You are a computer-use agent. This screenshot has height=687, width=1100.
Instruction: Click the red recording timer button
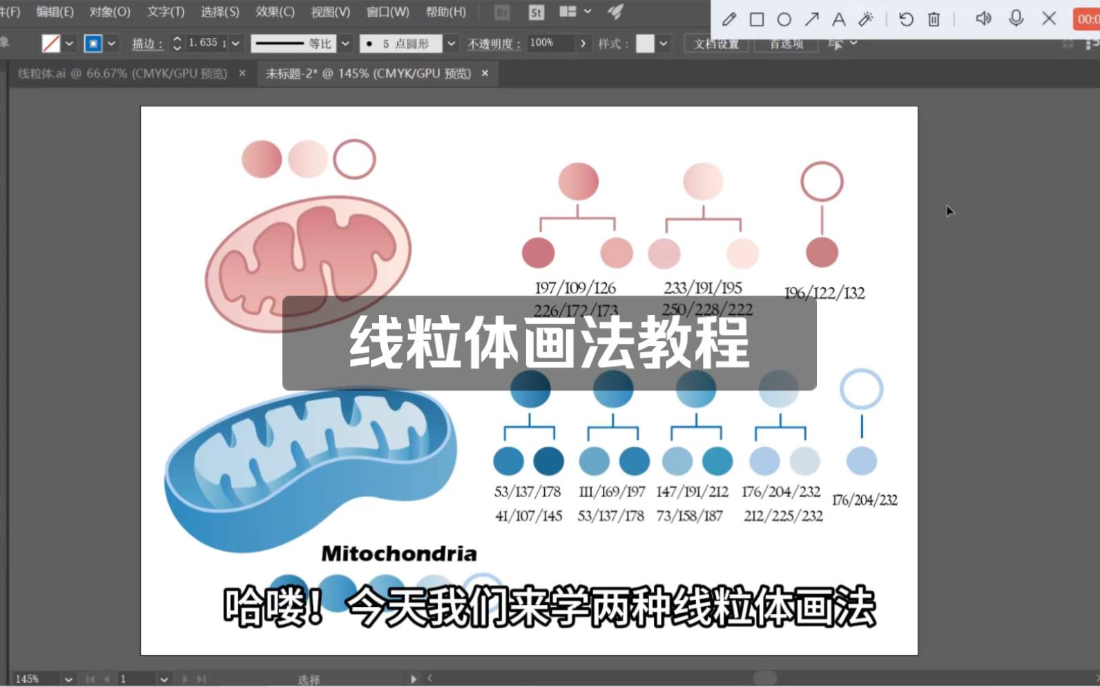pos(1087,19)
